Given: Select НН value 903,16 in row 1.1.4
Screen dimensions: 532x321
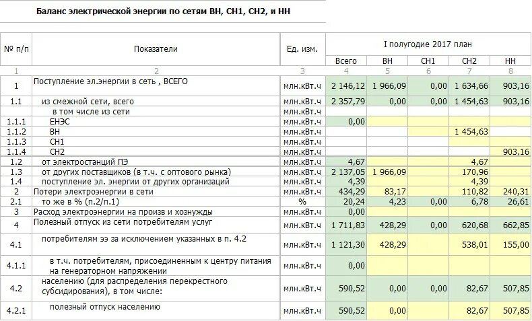Looking at the screenshot, I should pos(516,152).
